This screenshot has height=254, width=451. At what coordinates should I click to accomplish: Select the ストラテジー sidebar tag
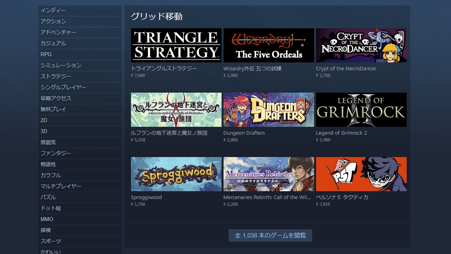(80, 76)
